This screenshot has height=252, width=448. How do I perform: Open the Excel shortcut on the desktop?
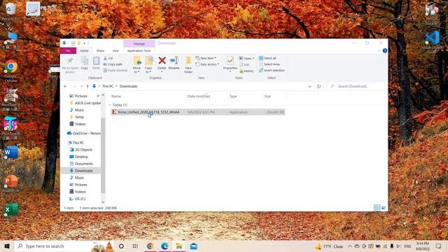pos(11,212)
